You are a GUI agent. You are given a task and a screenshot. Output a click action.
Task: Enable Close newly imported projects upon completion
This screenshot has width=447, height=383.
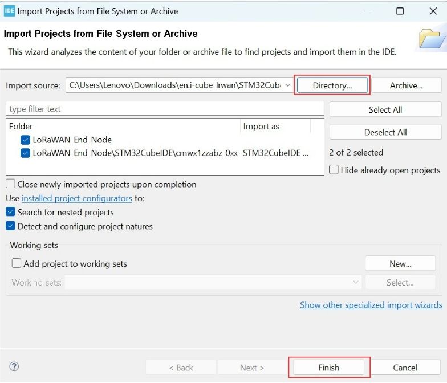pos(10,184)
